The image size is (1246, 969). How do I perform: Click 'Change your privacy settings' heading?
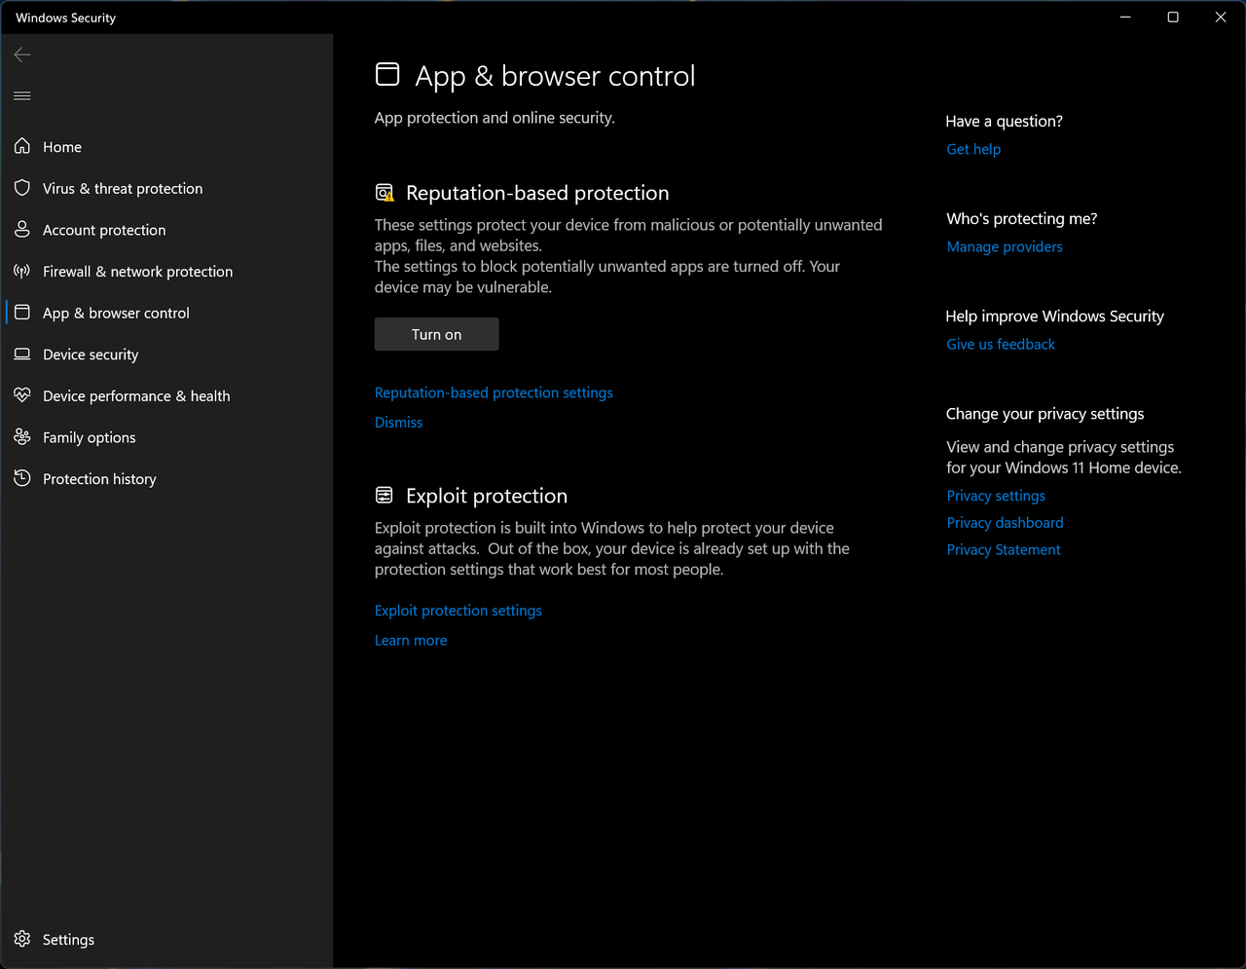point(1044,414)
